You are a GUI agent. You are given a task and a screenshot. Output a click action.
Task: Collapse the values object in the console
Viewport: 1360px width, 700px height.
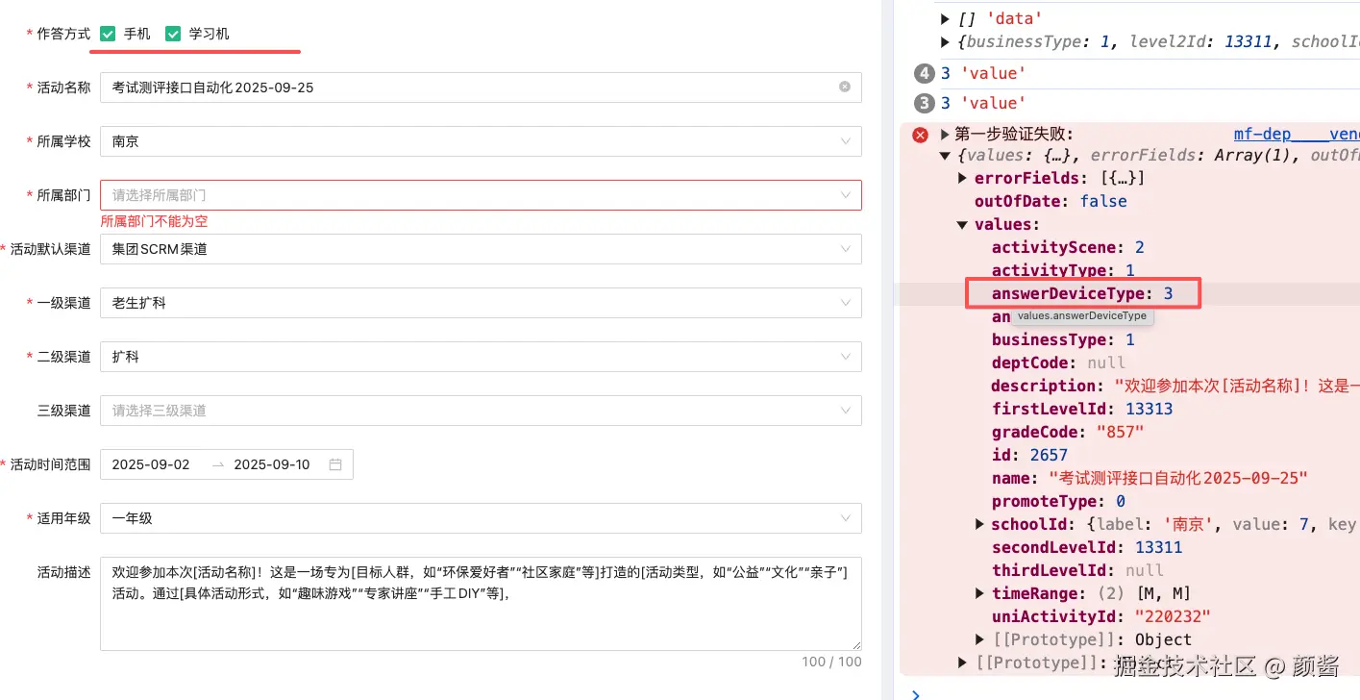point(962,224)
